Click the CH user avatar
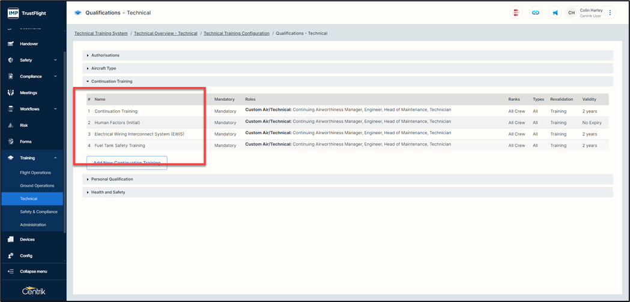This screenshot has width=630, height=302. point(571,13)
